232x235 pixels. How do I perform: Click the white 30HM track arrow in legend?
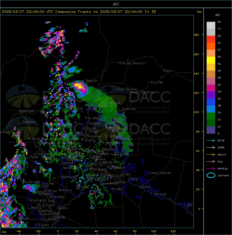(x=211, y=147)
